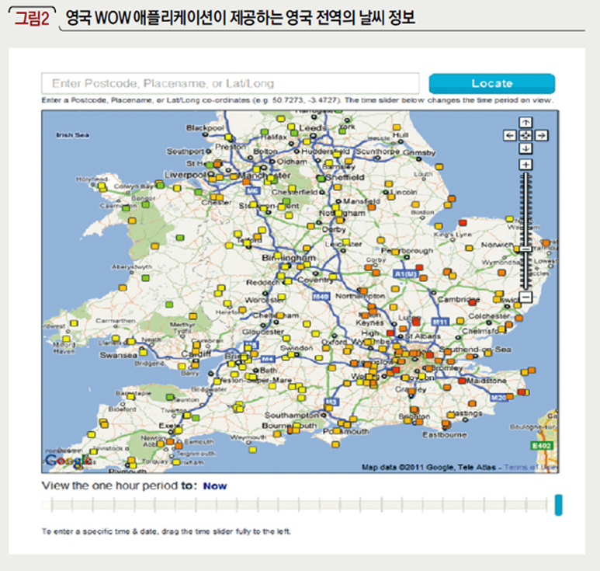Click the red weather marker near Maidstone

point(462,381)
